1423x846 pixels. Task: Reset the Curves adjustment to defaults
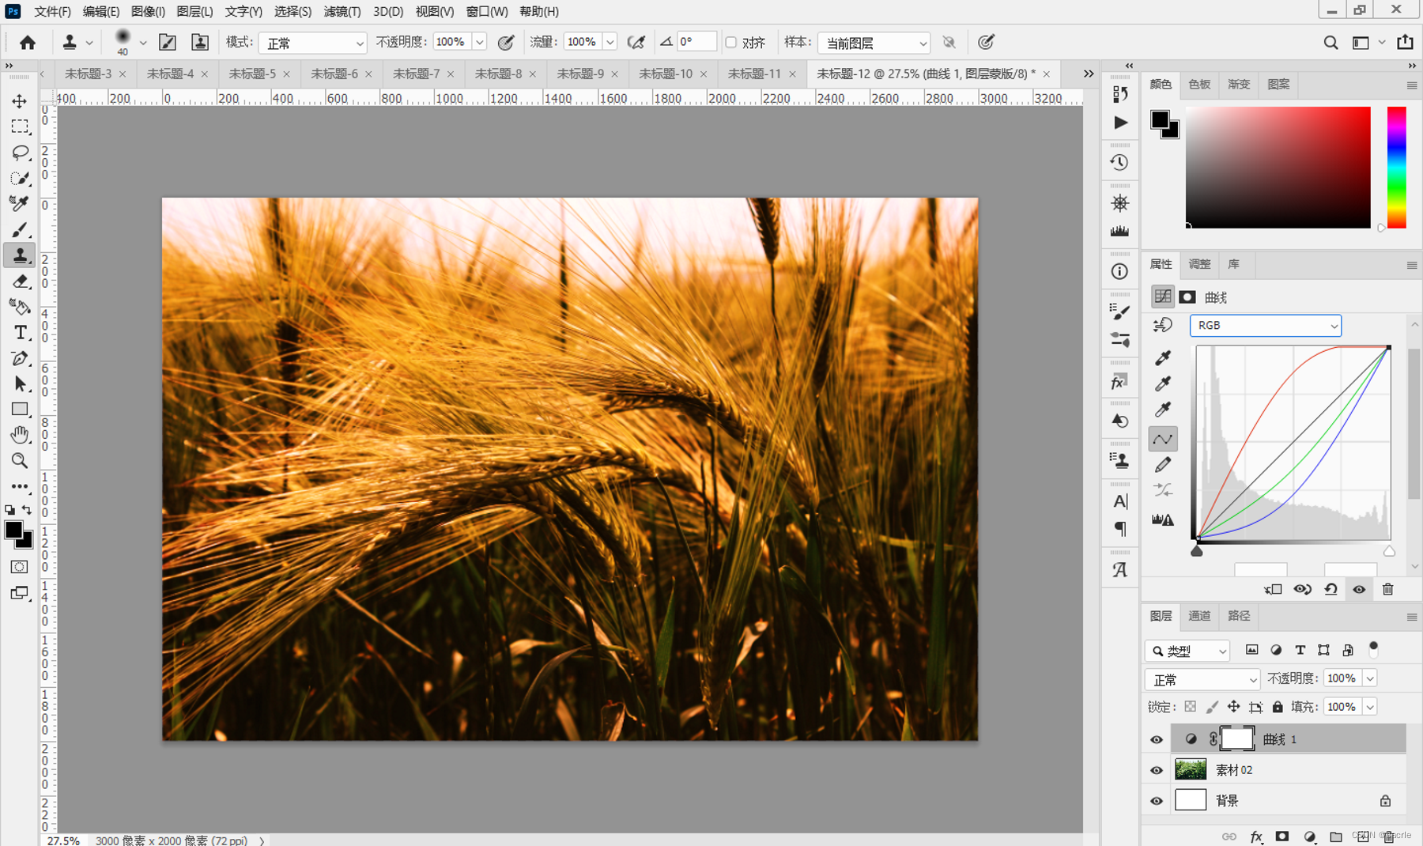coord(1331,589)
